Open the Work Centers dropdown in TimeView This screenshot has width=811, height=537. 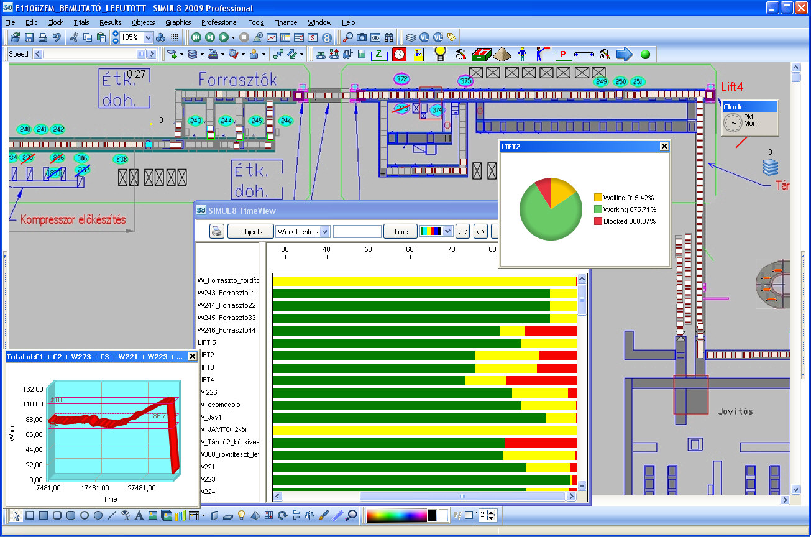[x=324, y=232]
